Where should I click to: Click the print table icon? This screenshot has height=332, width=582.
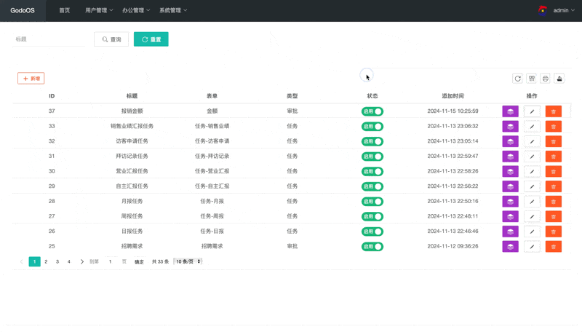(x=545, y=79)
